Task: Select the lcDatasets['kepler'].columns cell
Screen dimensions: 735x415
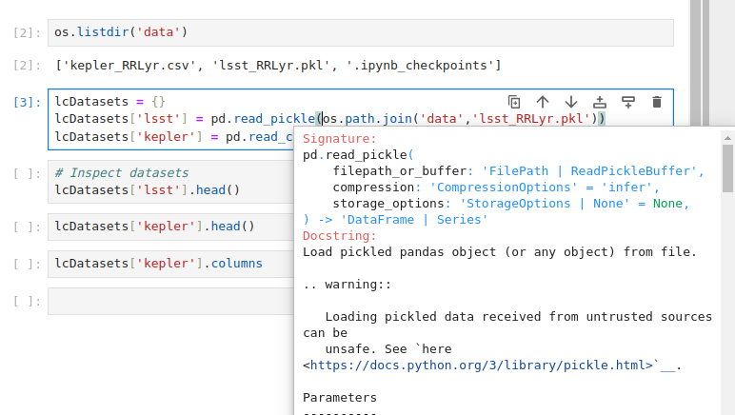Action: 170,264
